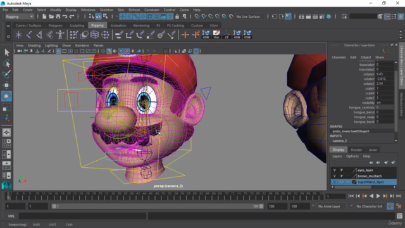Open the Deform menu

pos(134,10)
